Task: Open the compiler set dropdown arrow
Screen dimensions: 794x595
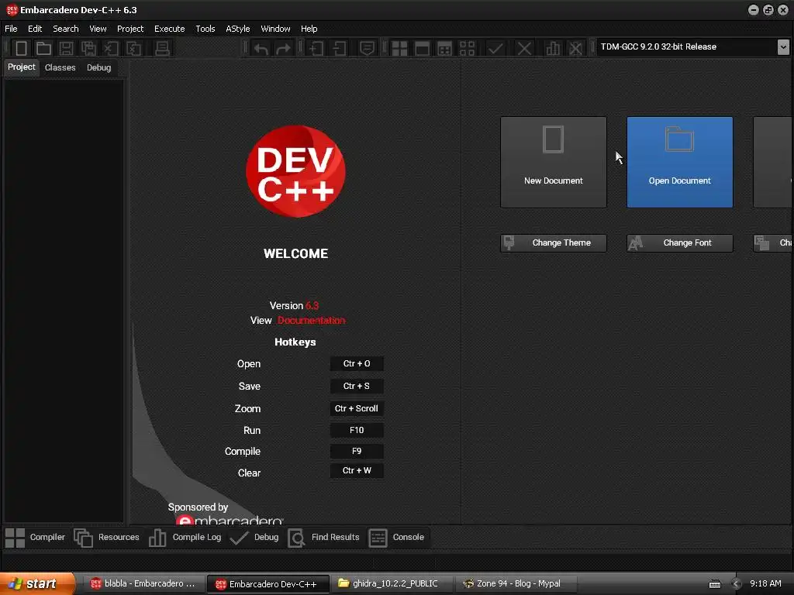Action: (x=783, y=47)
